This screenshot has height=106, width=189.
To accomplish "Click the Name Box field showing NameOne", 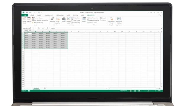I will [x=27, y=28].
